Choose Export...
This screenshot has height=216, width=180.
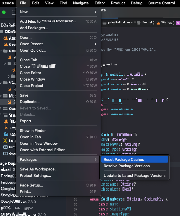(x=58, y=121)
